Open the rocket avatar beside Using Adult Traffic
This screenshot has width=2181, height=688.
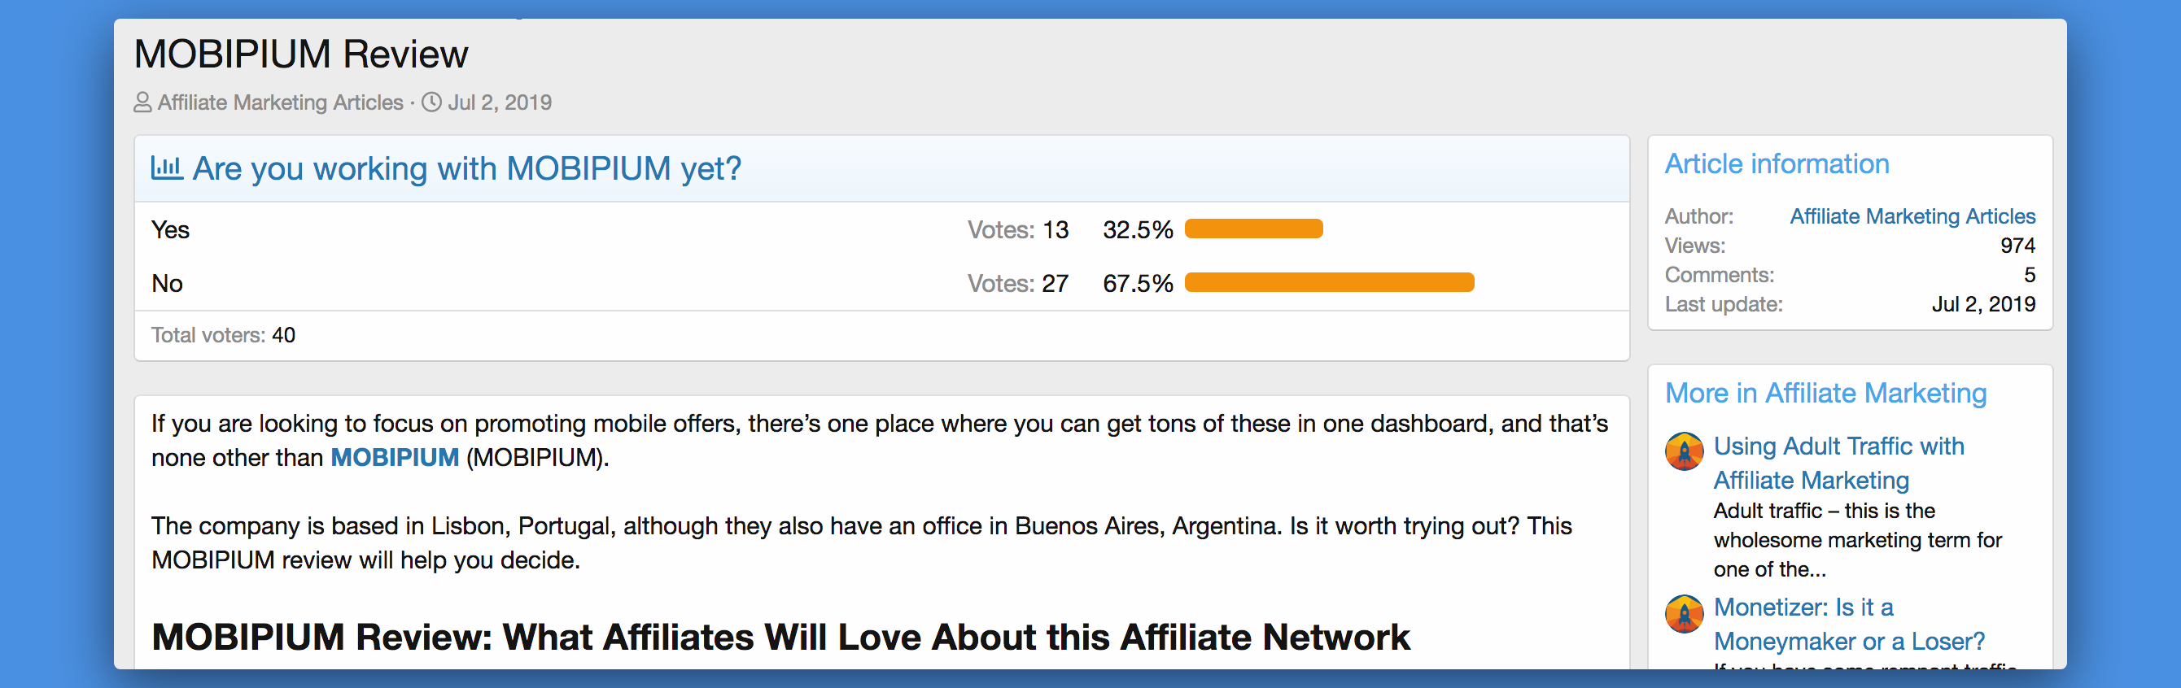tap(1684, 451)
